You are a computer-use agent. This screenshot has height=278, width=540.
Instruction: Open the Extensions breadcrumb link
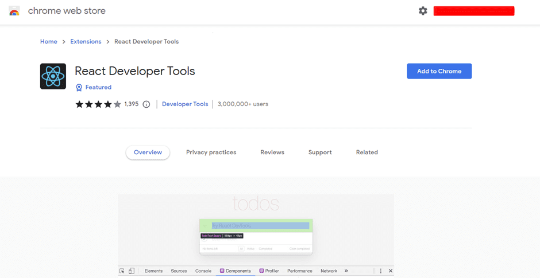click(86, 42)
